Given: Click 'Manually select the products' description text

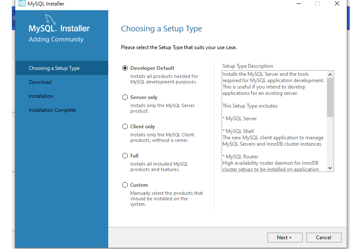Looking at the screenshot, I should pyautogui.click(x=167, y=199).
